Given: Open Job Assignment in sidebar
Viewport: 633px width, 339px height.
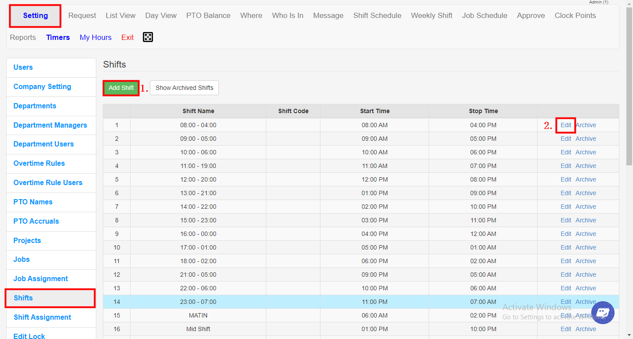Looking at the screenshot, I should point(51,279).
